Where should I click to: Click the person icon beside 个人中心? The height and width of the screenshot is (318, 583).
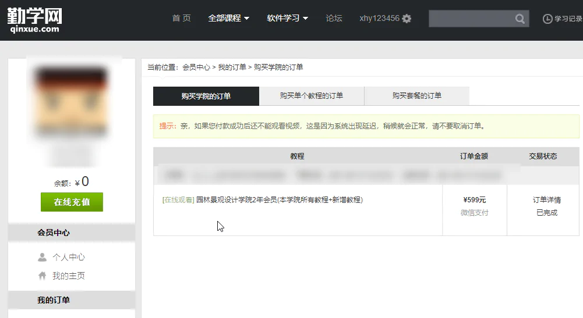(43, 257)
